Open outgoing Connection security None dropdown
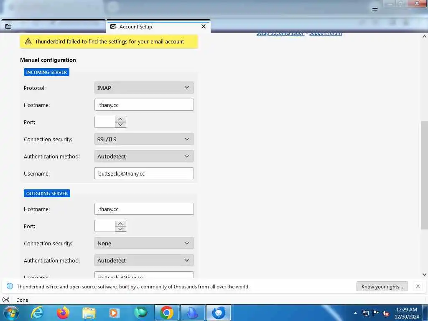 (144, 243)
